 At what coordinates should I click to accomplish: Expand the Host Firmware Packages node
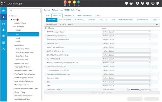point(13,70)
